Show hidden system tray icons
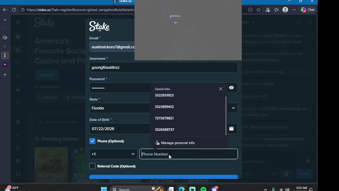 [265, 189]
